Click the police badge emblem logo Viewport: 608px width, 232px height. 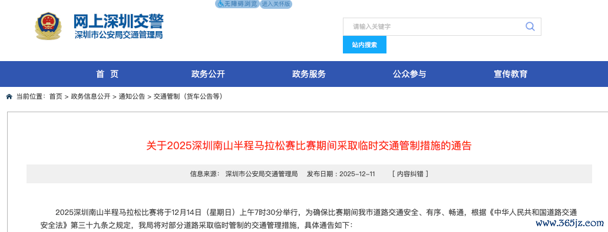coord(48,26)
